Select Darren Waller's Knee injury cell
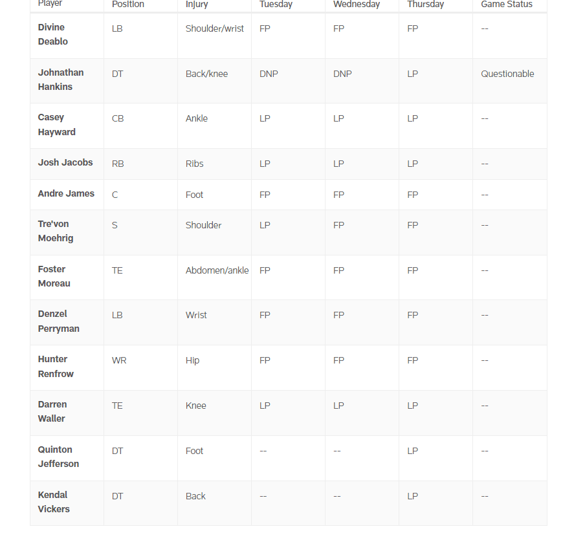 pos(215,413)
